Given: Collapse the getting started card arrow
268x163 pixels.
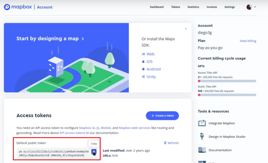Looking at the screenshot, I should tap(186, 29).
